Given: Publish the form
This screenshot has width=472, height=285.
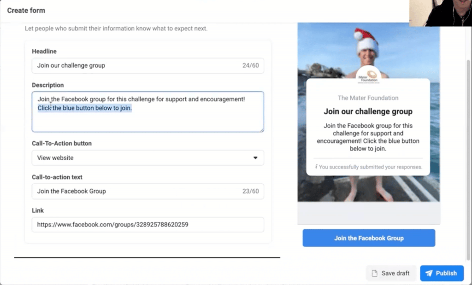Looking at the screenshot, I should (x=442, y=273).
